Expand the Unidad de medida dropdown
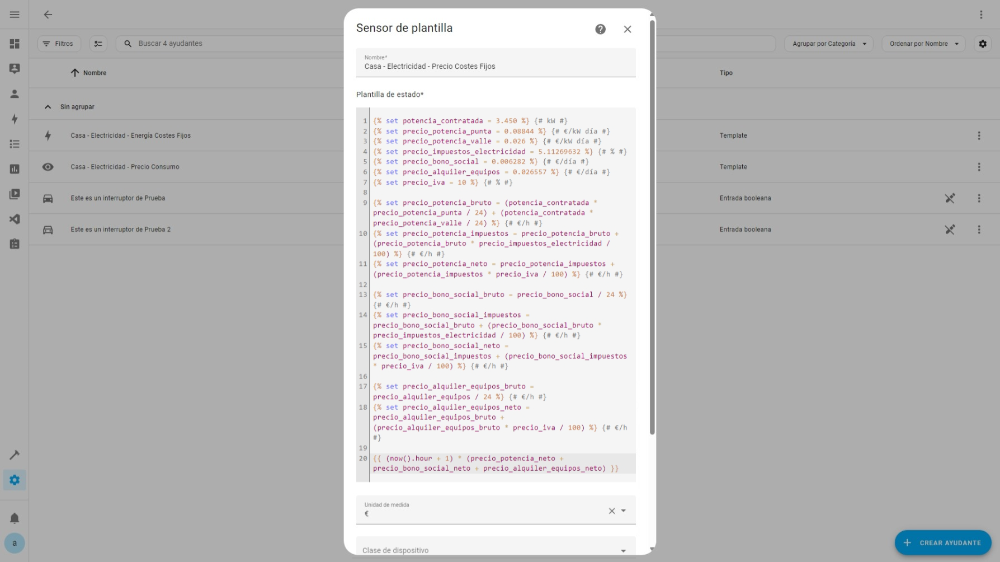1000x562 pixels. point(624,511)
